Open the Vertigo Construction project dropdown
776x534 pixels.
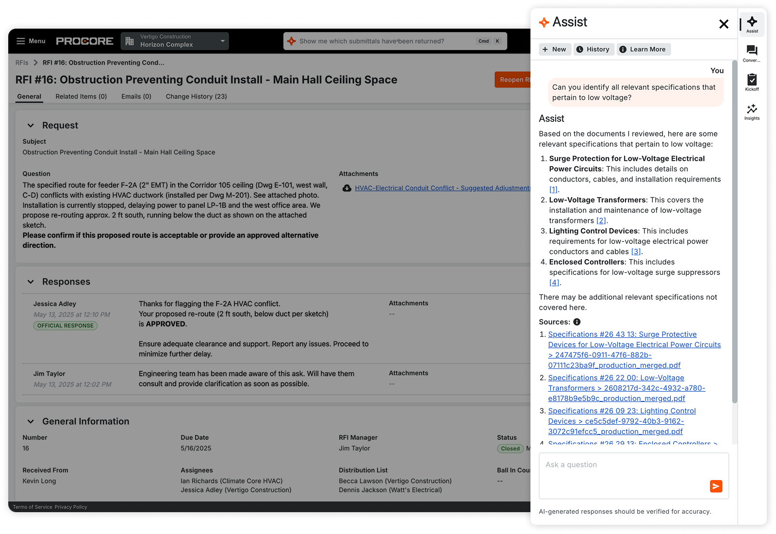pos(175,41)
